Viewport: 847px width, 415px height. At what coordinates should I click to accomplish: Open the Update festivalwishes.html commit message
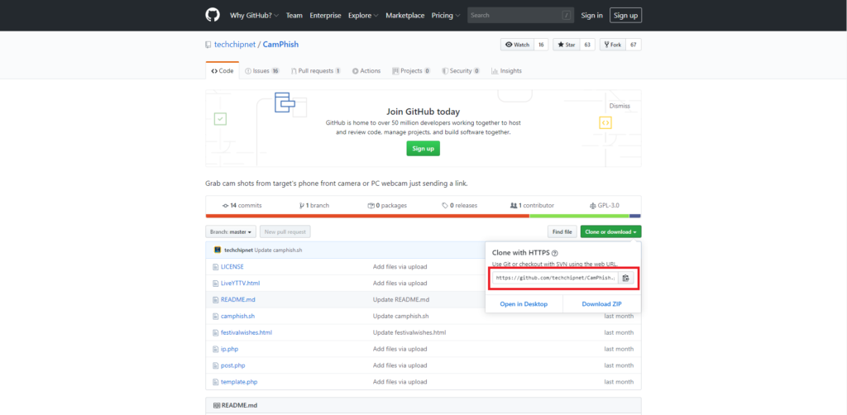409,332
